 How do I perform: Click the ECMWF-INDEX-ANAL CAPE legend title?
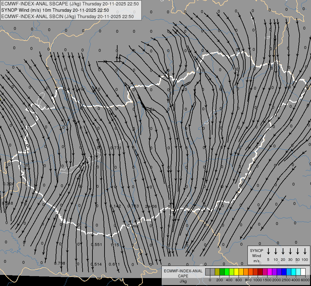click(x=183, y=273)
